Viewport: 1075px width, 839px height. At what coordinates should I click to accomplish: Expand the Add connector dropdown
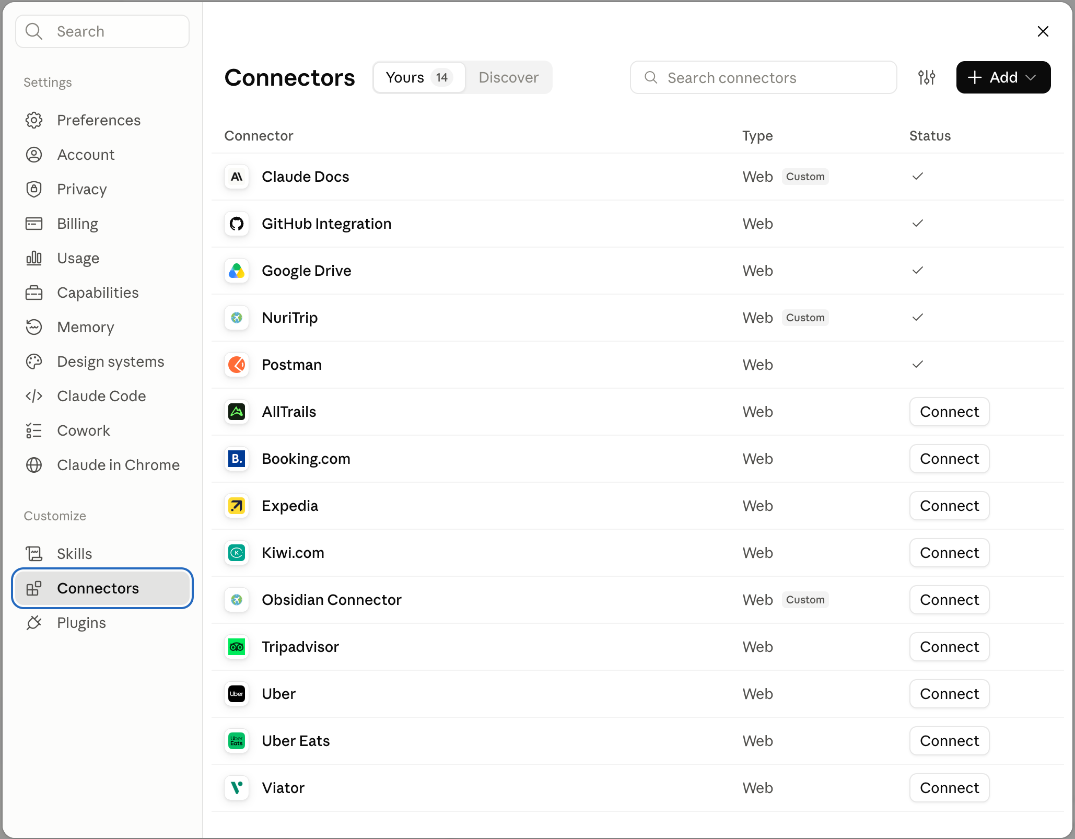[x=1003, y=77]
